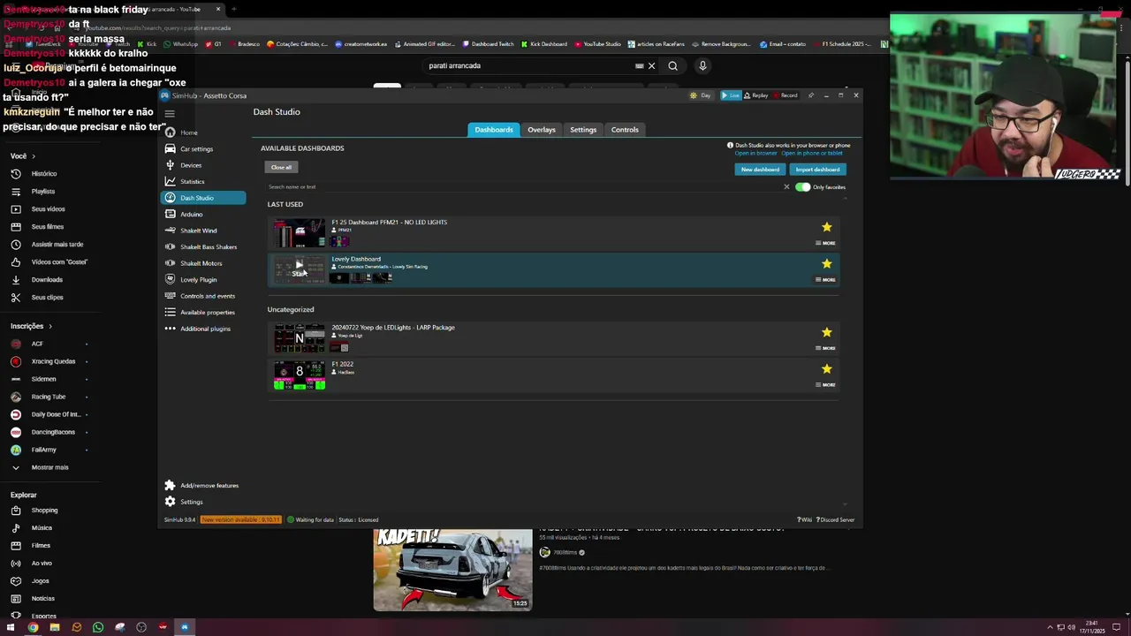1131x636 pixels.
Task: Start the Lovely Dashboard thumbnail
Action: pyautogui.click(x=300, y=269)
